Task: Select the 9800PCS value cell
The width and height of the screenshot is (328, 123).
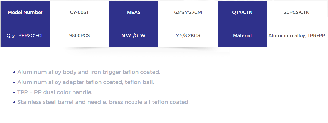Action: click(x=79, y=36)
